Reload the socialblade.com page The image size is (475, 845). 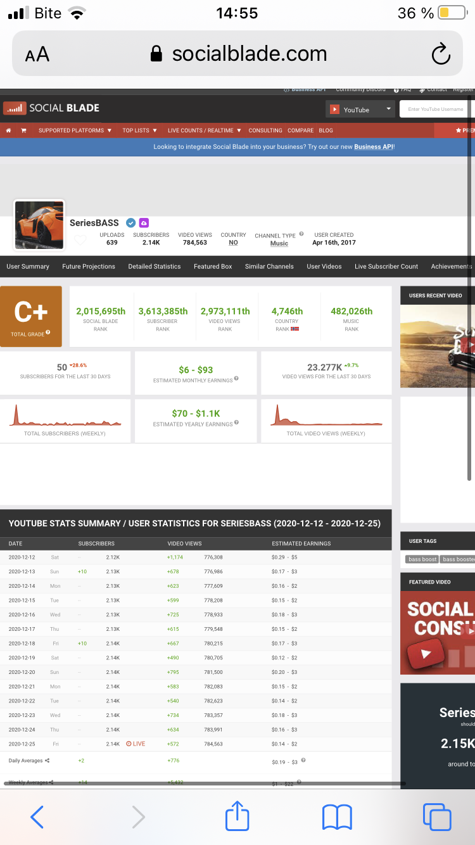[441, 54]
